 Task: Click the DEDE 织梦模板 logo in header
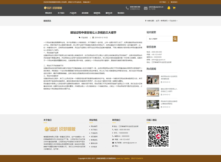[x=53, y=8]
